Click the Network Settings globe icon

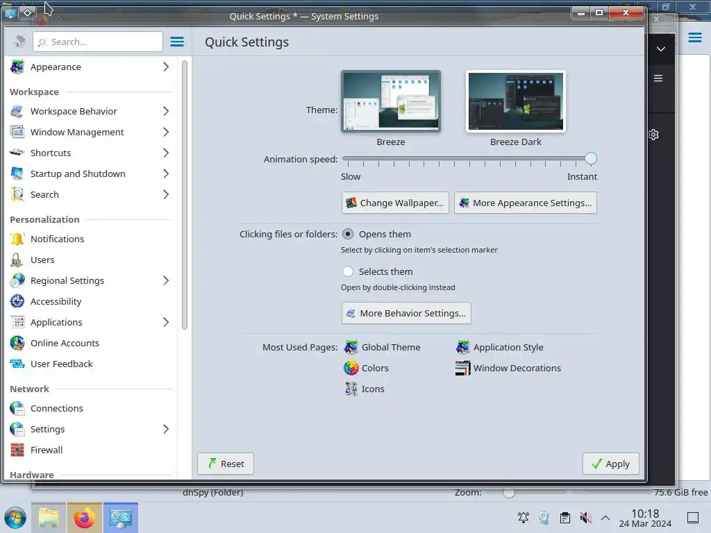tap(17, 429)
